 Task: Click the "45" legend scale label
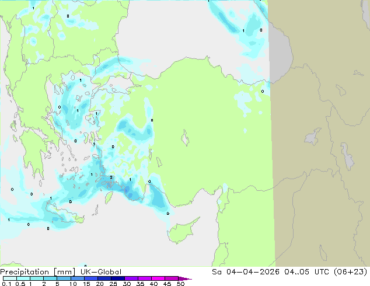[x=167, y=284]
